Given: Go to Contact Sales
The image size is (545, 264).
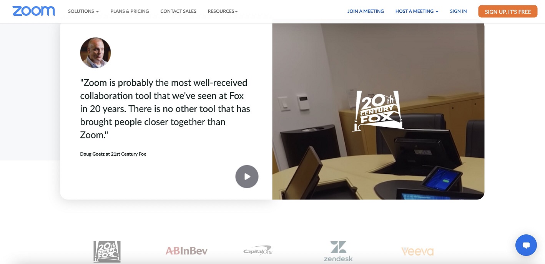Looking at the screenshot, I should (178, 11).
